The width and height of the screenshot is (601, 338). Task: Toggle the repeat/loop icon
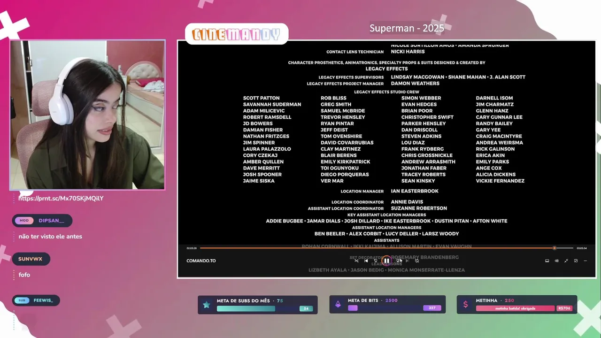tap(417, 261)
